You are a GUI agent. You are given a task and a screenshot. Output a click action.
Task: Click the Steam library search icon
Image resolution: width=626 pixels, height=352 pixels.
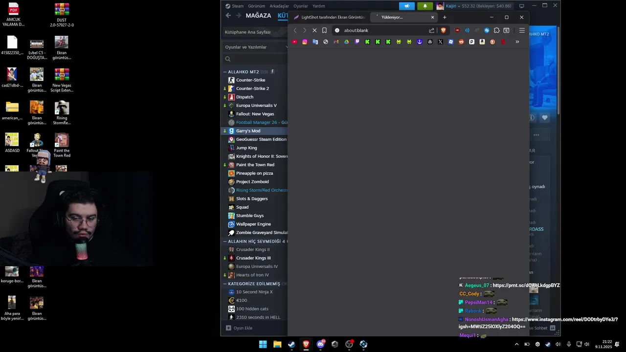pos(228,59)
